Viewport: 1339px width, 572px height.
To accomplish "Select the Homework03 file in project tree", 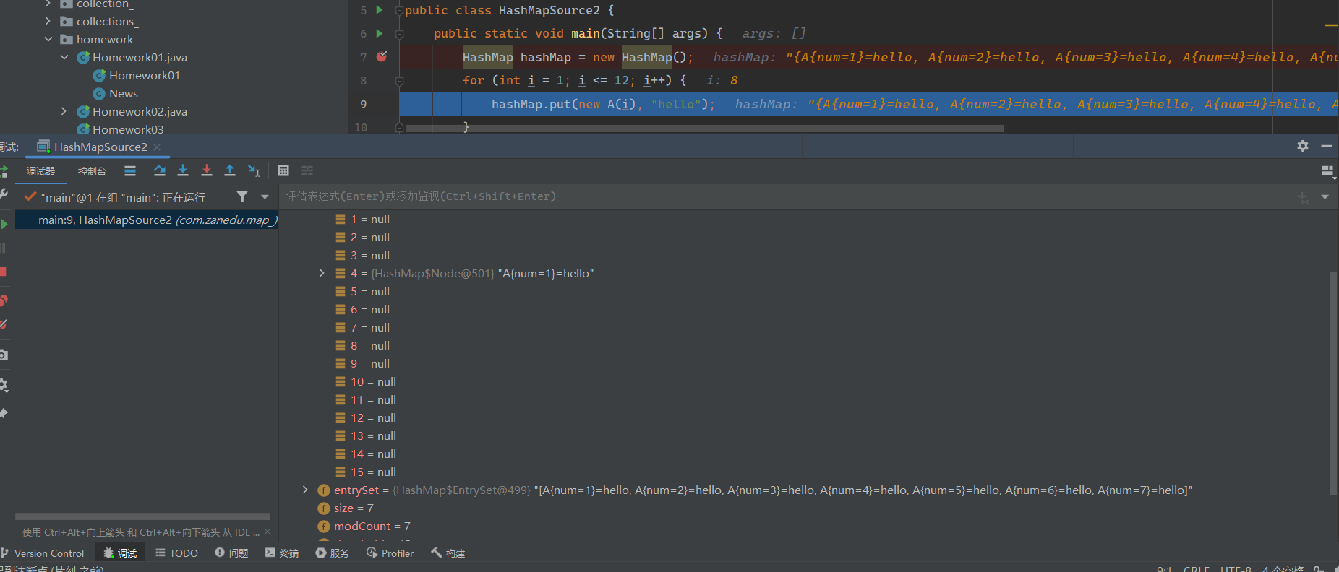I will point(121,129).
